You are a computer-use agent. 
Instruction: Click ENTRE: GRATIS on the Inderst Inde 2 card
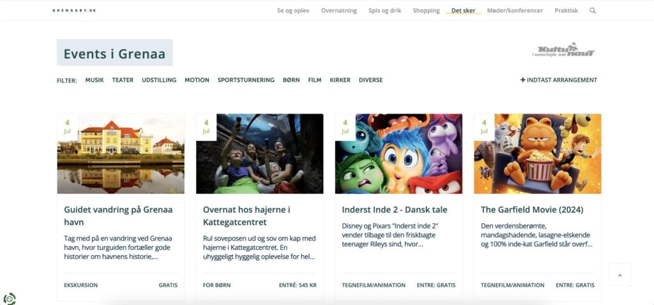tap(436, 285)
